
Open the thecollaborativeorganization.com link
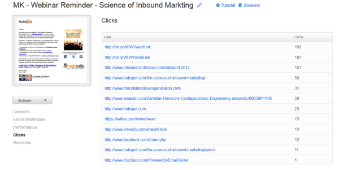point(143,88)
